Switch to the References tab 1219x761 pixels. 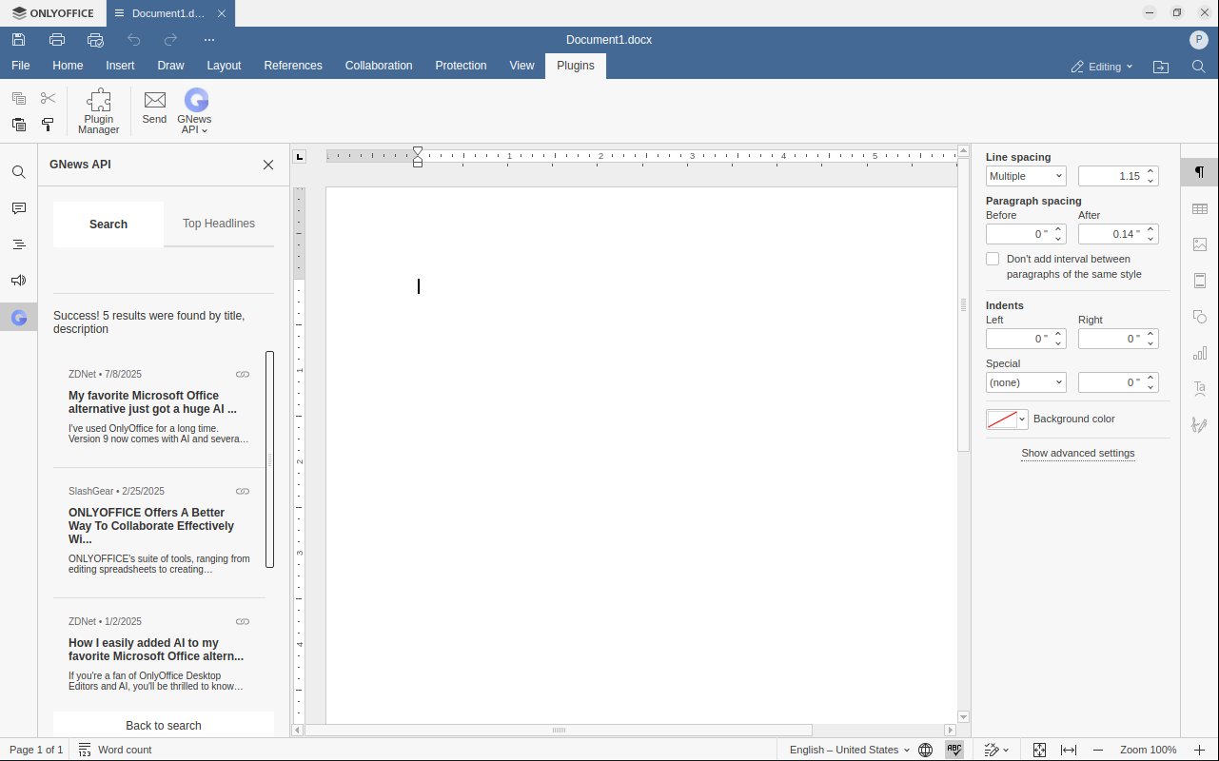point(293,66)
